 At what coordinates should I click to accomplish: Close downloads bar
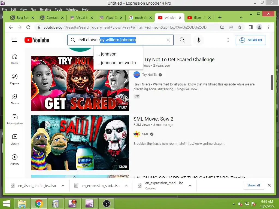(x=269, y=185)
